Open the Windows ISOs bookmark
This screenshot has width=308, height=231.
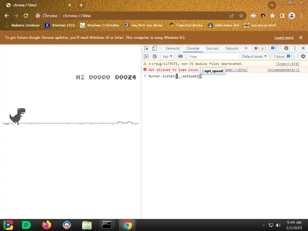60,25
